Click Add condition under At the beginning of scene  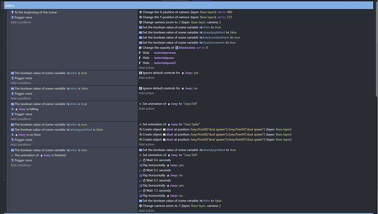[21, 22]
